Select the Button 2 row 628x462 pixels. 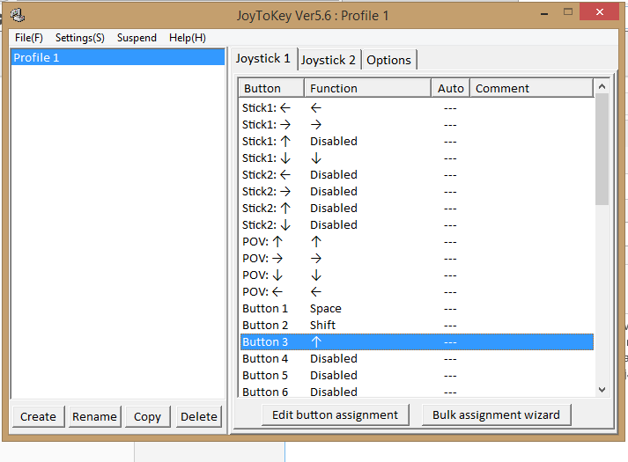click(417, 326)
